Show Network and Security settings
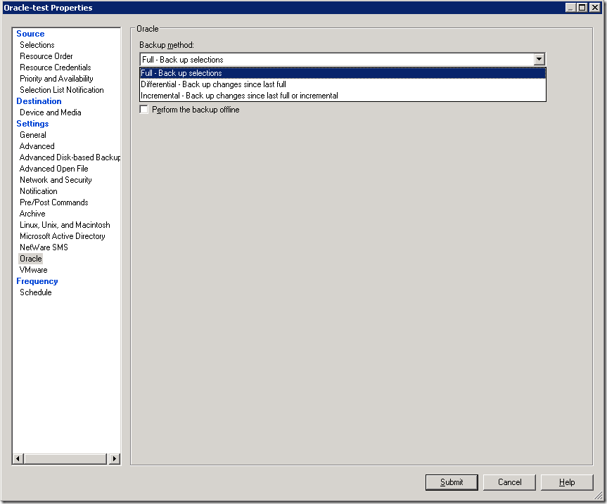 tap(56, 180)
